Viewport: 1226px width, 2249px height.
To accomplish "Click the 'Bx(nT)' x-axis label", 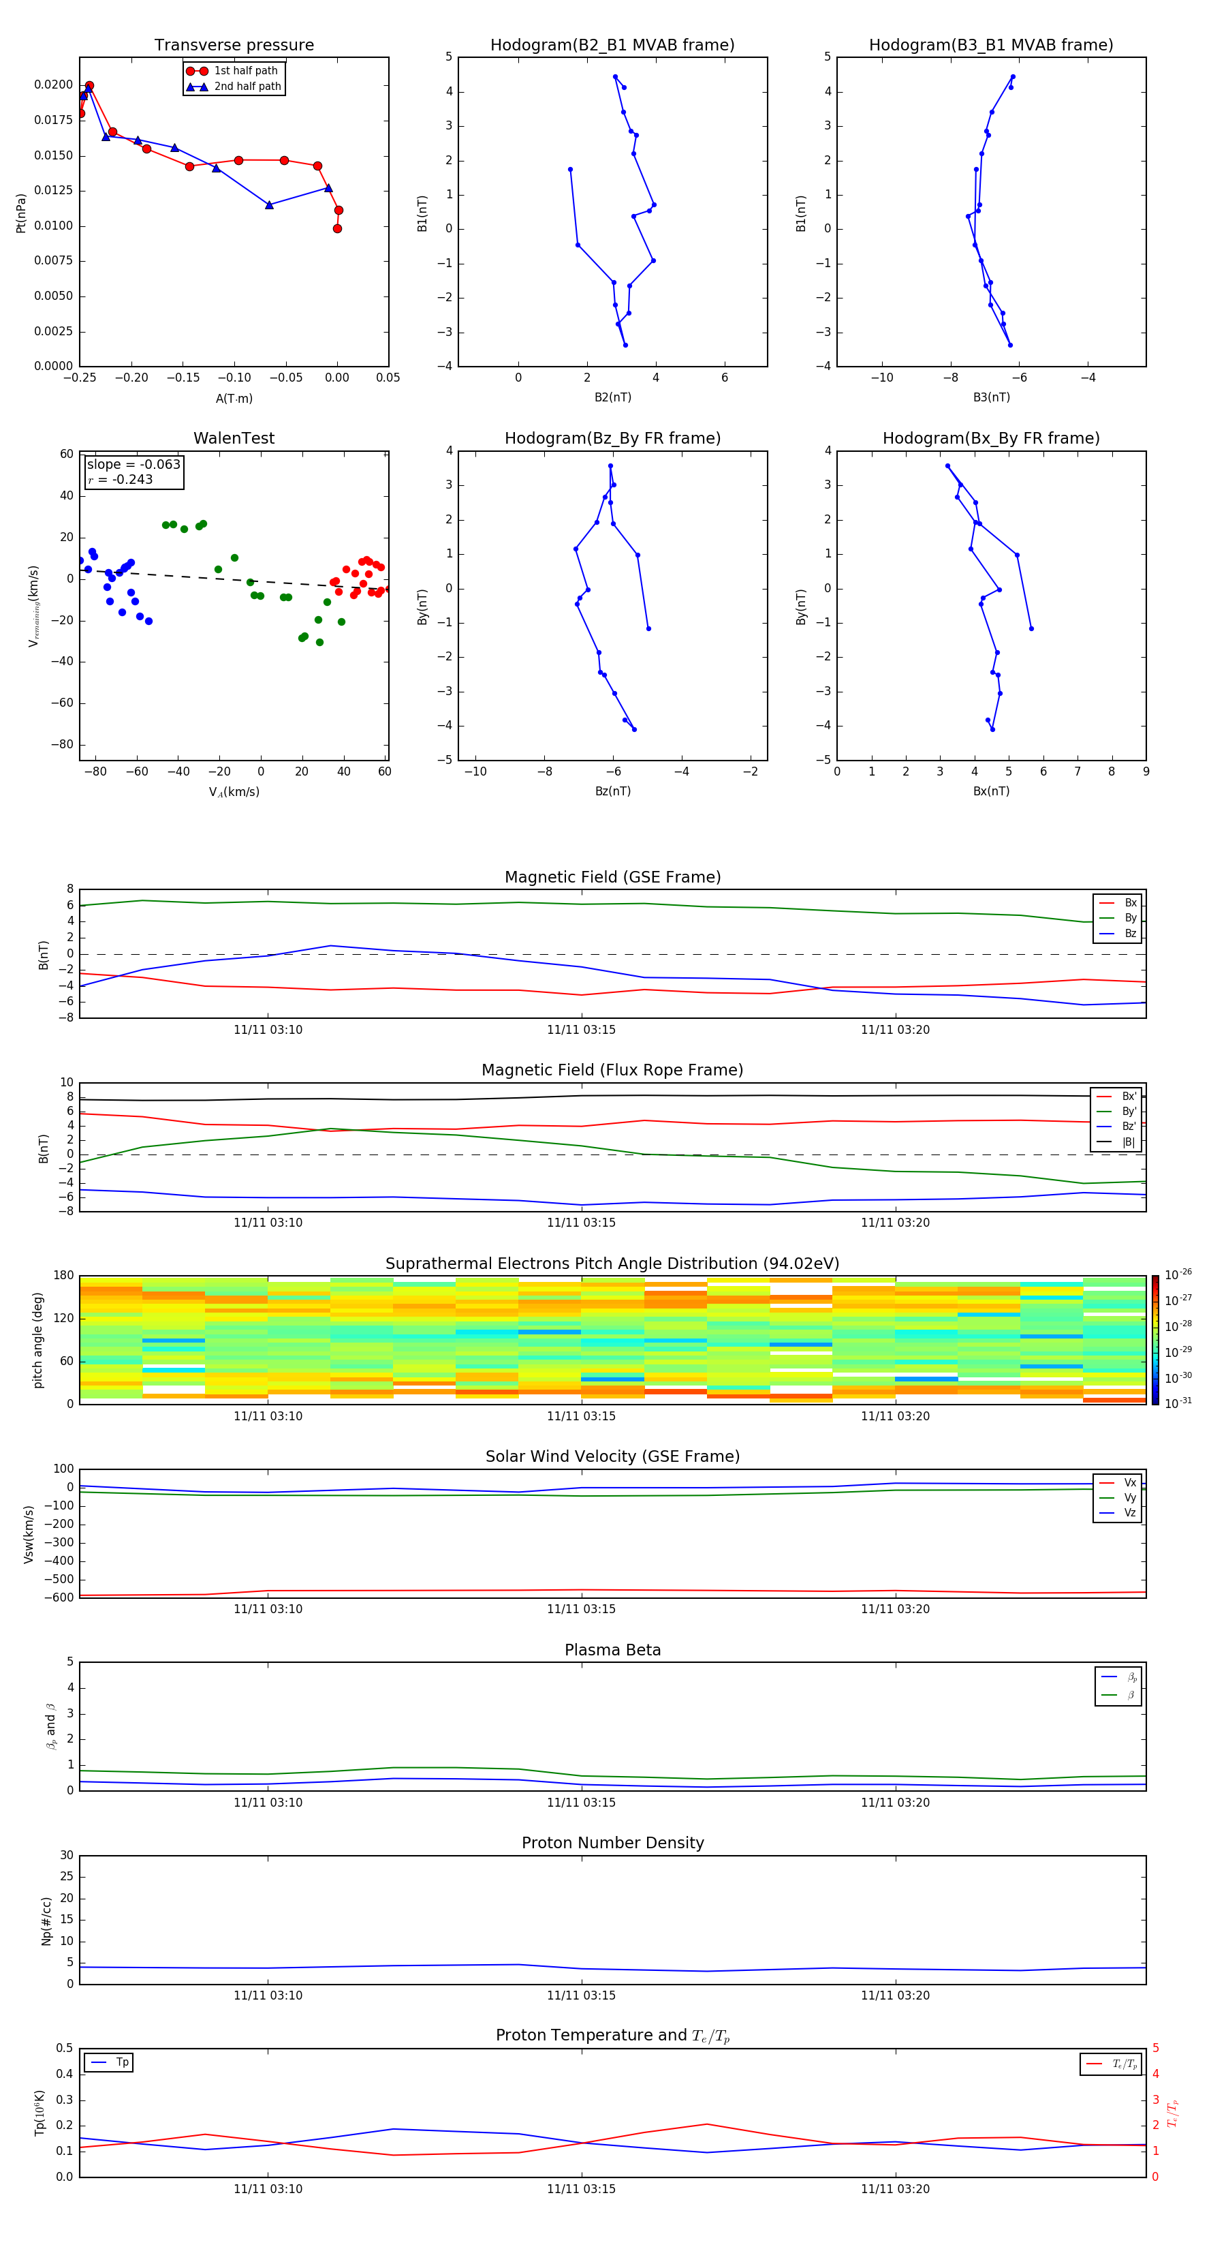I will pos(991,791).
